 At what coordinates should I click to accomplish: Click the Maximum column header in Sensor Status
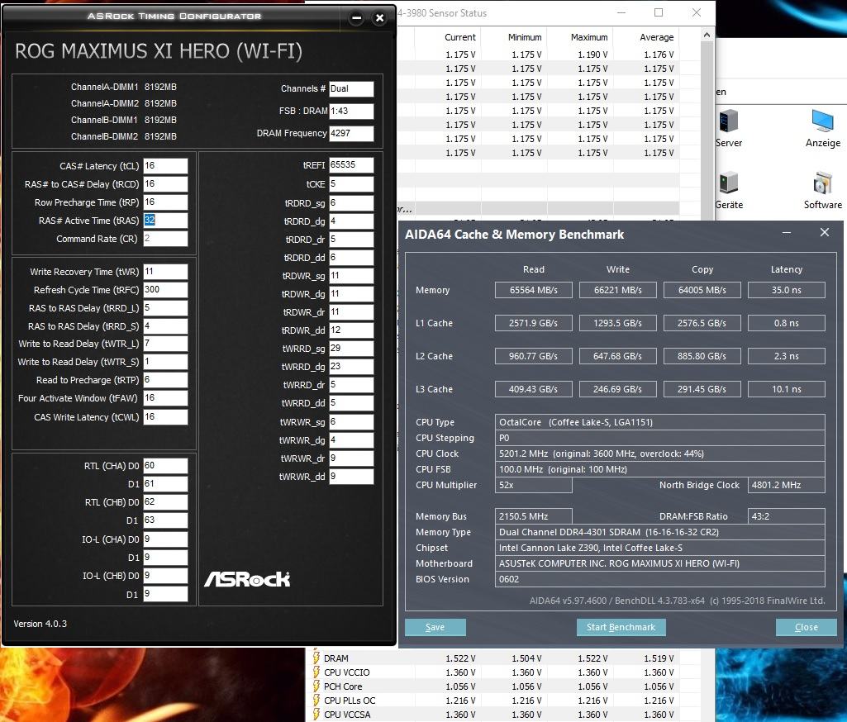point(589,37)
